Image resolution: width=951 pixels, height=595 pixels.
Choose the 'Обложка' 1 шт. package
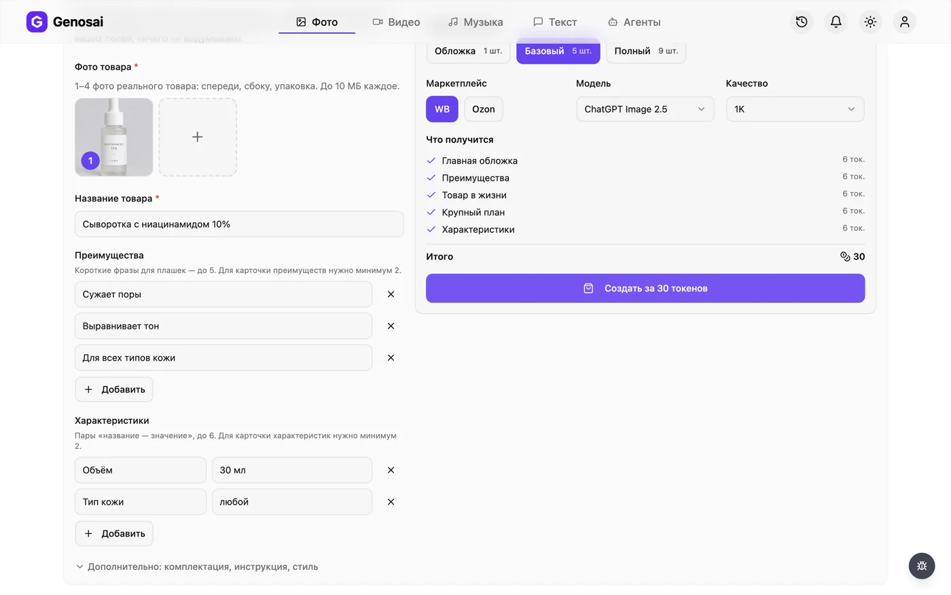pyautogui.click(x=468, y=51)
